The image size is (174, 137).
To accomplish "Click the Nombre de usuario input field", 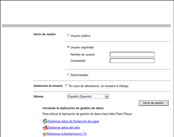I will 132,55.
